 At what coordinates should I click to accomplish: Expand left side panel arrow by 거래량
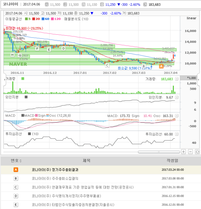click(x=5, y=80)
